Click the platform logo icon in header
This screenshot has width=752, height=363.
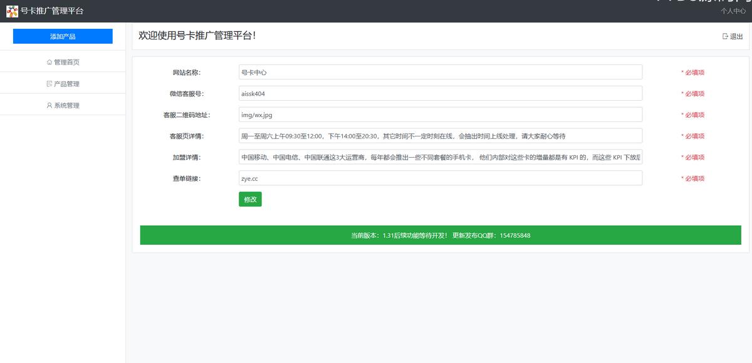point(12,11)
